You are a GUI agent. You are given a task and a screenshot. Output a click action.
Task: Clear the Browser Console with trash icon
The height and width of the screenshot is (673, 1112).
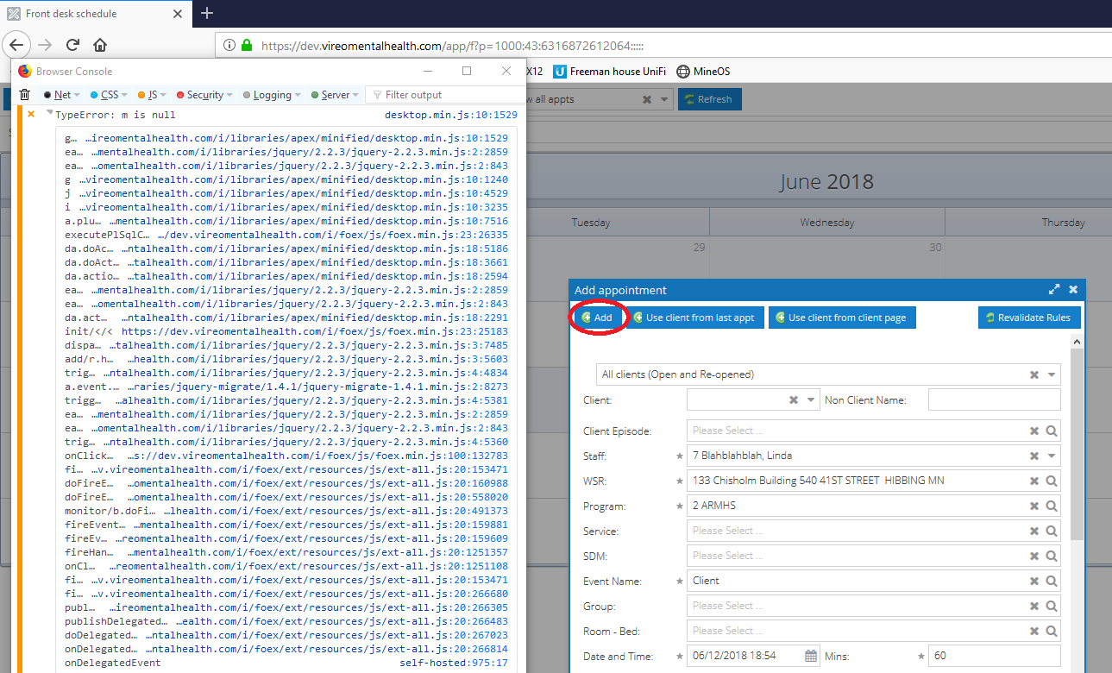pos(24,93)
